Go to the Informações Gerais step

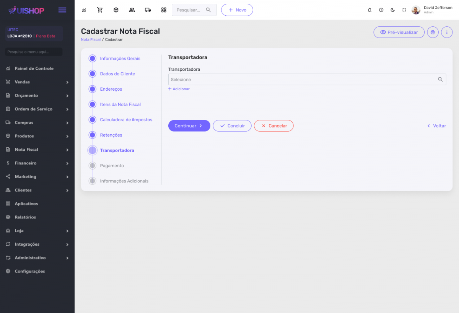(120, 59)
